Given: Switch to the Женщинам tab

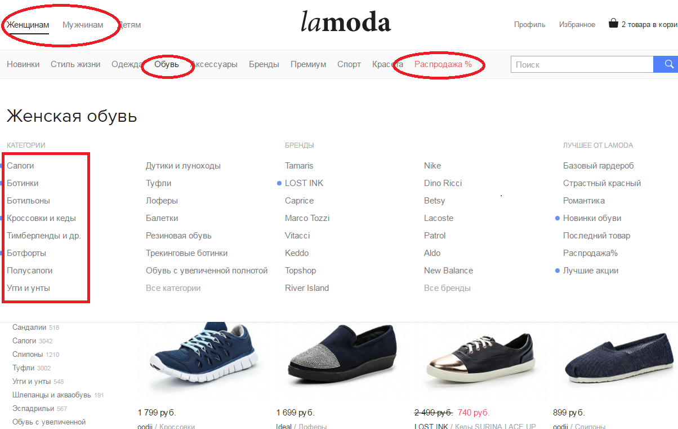Looking at the screenshot, I should (x=28, y=25).
